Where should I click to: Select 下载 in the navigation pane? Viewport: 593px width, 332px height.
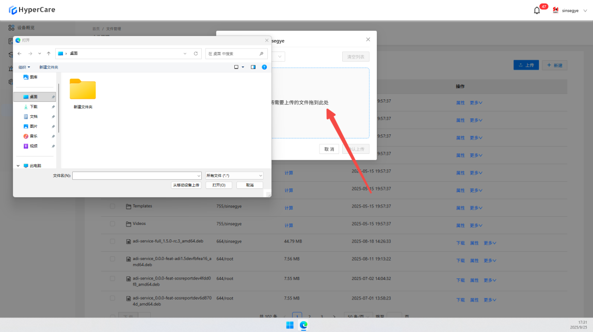point(33,107)
